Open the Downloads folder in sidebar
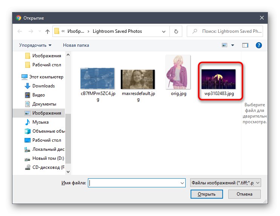280x216 pixels. click(40, 86)
